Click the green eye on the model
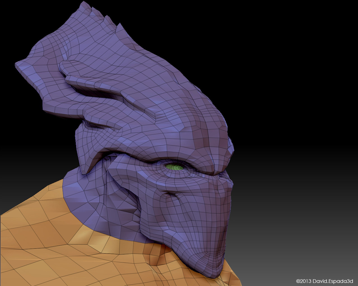This screenshot has width=358, height=286. [174, 167]
